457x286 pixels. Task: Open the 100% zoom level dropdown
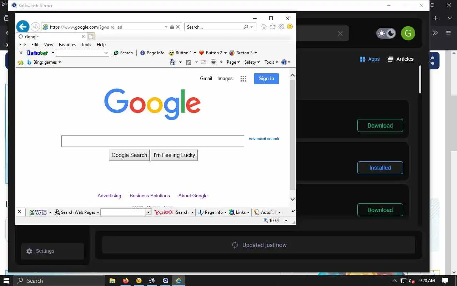click(x=286, y=221)
